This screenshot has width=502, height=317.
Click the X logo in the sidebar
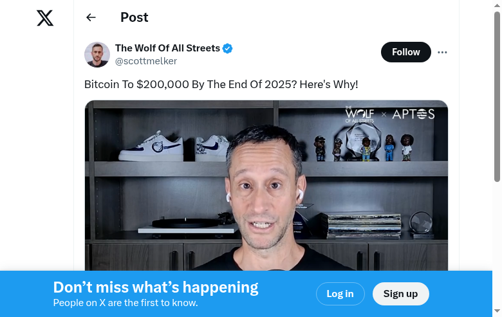45,18
